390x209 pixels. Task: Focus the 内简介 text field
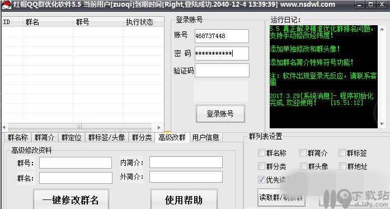click(186, 162)
